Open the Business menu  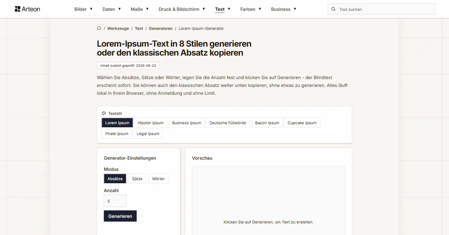coord(281,9)
